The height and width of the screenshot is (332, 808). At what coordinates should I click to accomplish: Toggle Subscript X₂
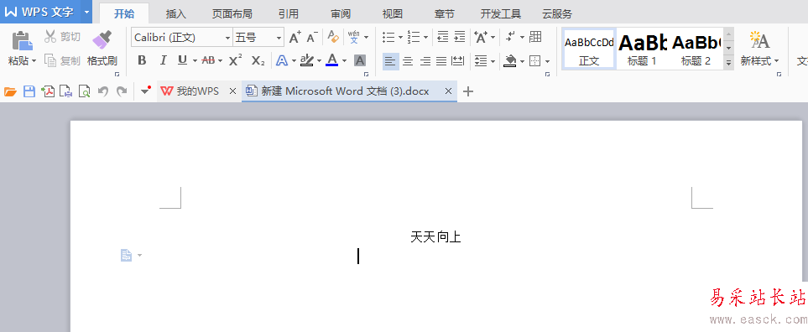(x=258, y=60)
